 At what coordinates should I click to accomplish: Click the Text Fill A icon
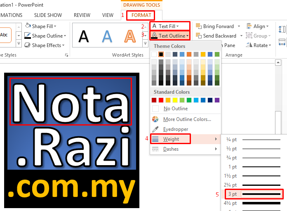tap(154, 26)
